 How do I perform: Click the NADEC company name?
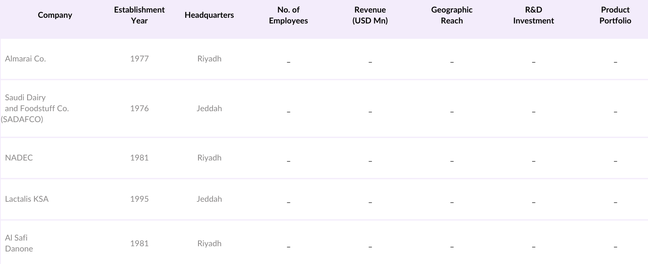(x=19, y=158)
